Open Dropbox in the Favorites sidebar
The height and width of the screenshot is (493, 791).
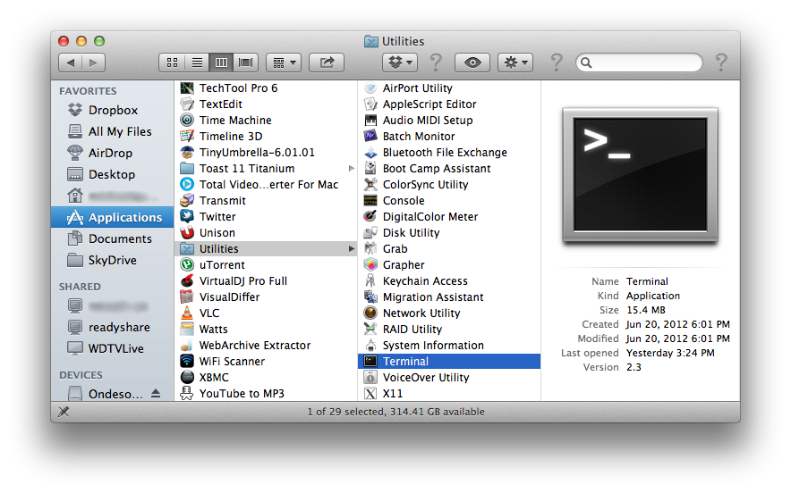tap(113, 111)
